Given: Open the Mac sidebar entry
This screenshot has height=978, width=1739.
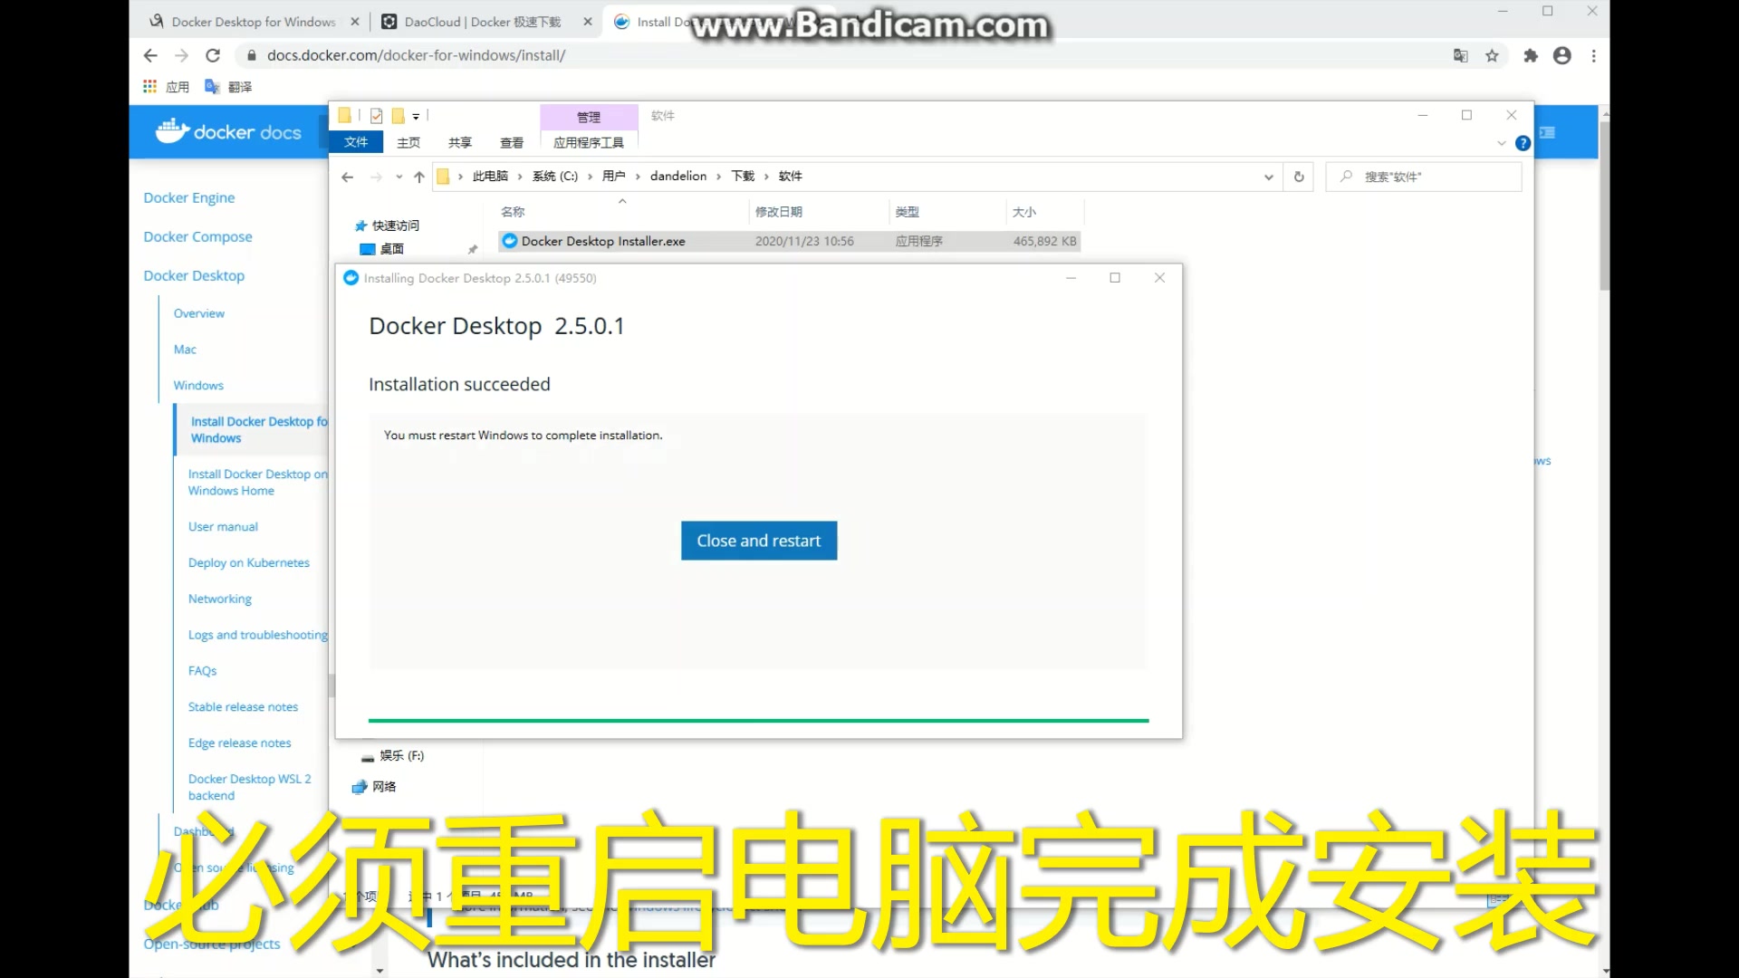Looking at the screenshot, I should 185,350.
